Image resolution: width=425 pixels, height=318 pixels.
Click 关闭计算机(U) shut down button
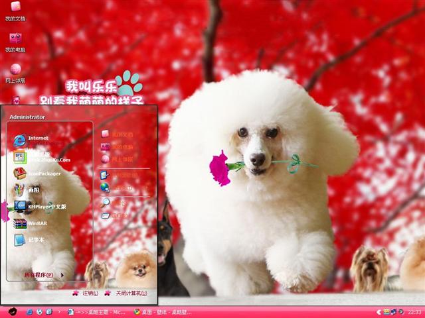click(127, 293)
